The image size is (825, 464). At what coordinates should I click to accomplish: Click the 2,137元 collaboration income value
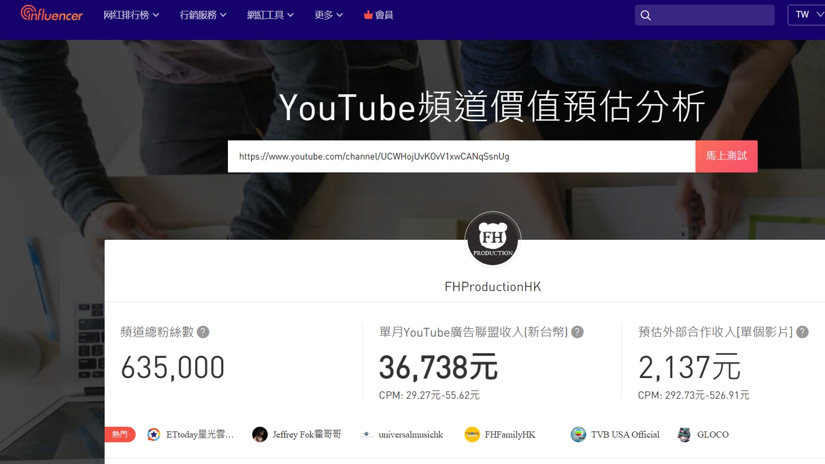tap(689, 368)
